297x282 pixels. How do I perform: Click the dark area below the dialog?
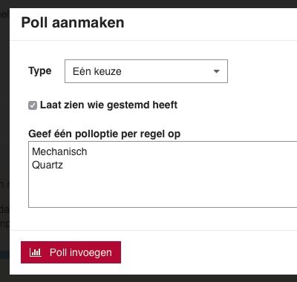148,278
